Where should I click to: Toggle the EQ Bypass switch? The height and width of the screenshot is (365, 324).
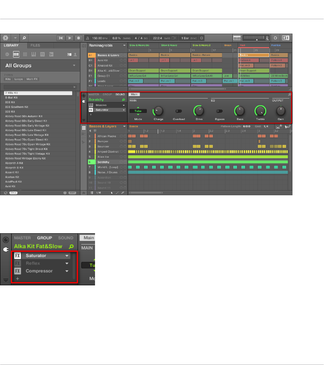(x=220, y=111)
